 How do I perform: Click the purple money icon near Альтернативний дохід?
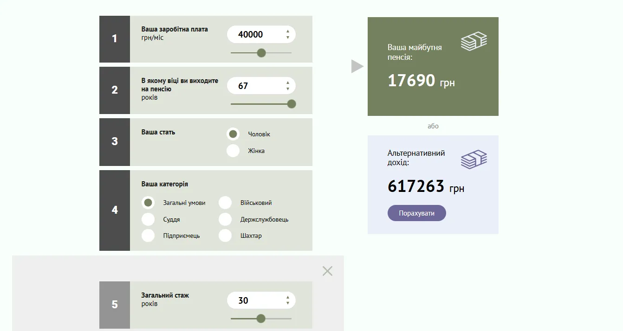coord(474,159)
